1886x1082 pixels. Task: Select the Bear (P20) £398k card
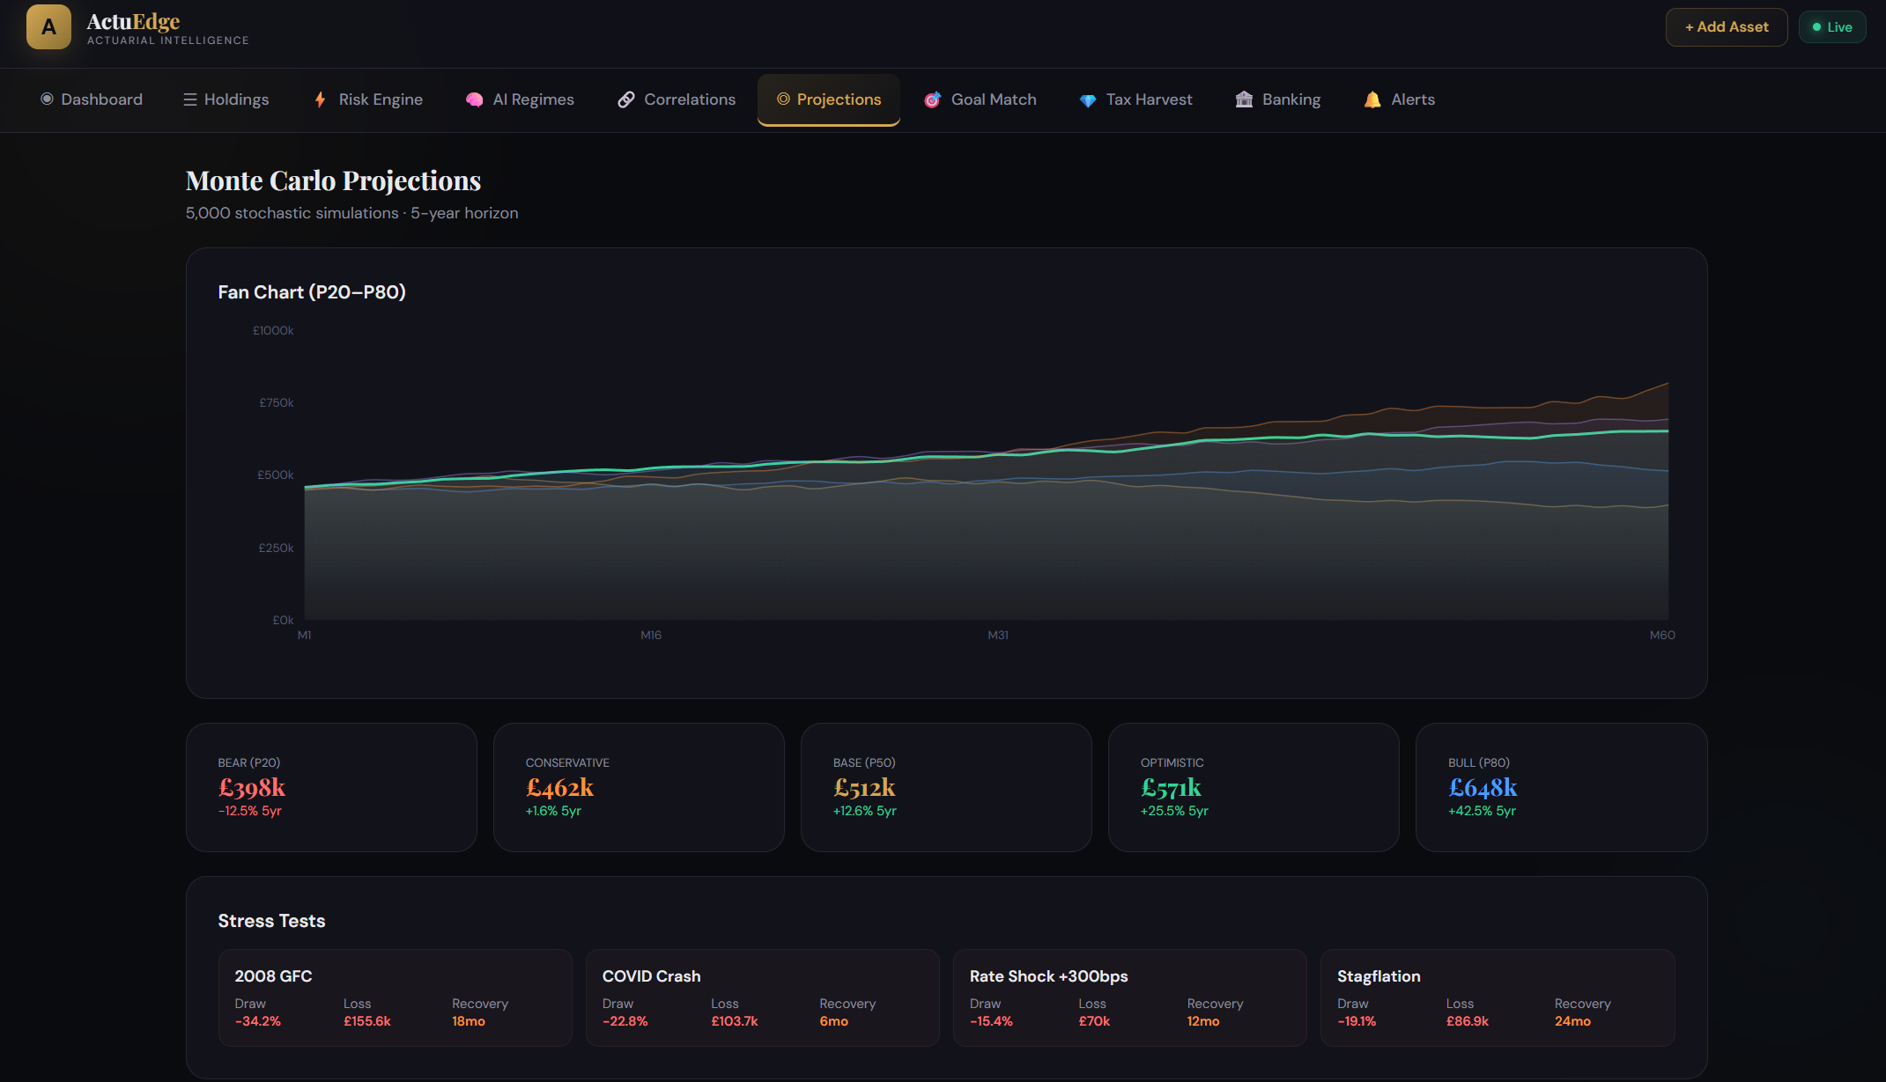[x=331, y=786]
